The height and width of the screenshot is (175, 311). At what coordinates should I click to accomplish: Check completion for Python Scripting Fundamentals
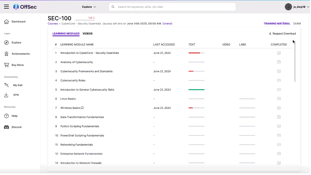pyautogui.click(x=279, y=126)
